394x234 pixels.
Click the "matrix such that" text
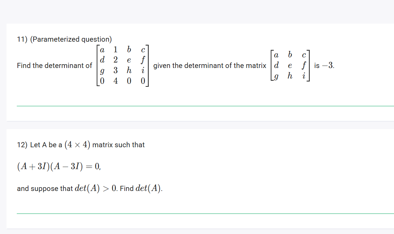coord(118,145)
